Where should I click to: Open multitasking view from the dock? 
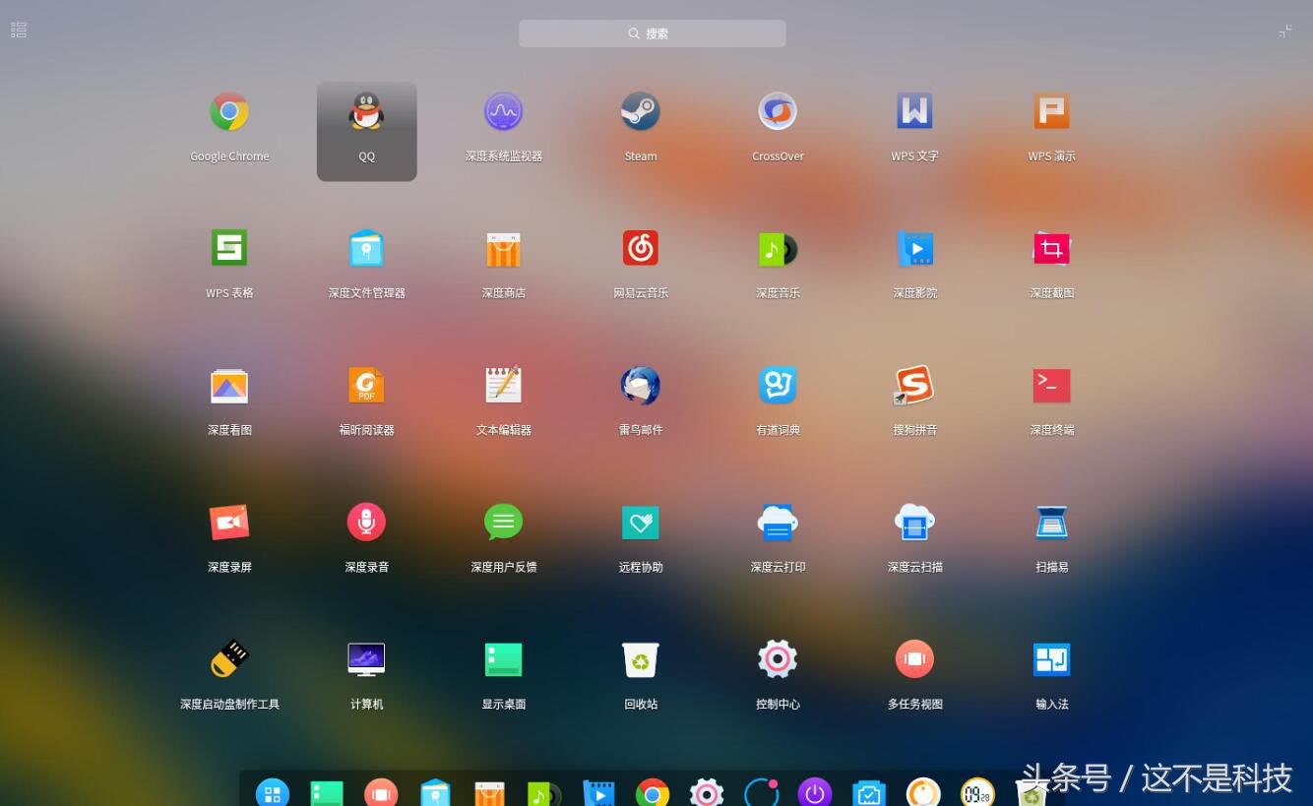coord(381,793)
